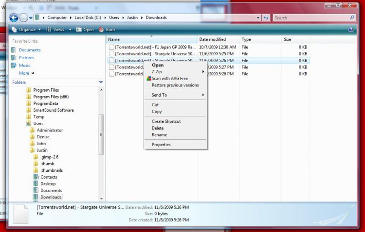Image resolution: width=365 pixels, height=232 pixels.
Task: Select the Justin folder in tree
Action: pos(42,150)
